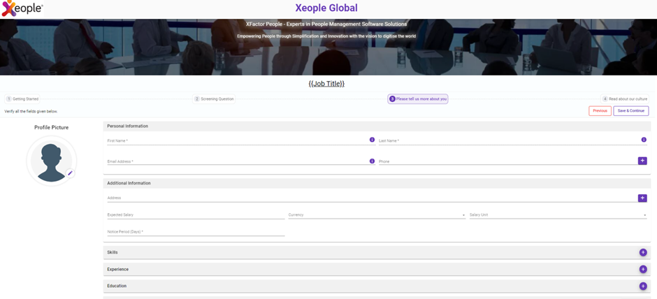Click the Profile Picture label
This screenshot has width=657, height=299.
coord(52,128)
